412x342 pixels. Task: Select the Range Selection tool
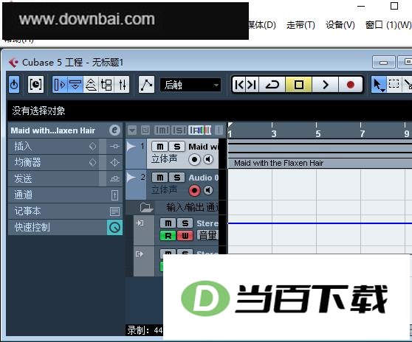point(394,85)
